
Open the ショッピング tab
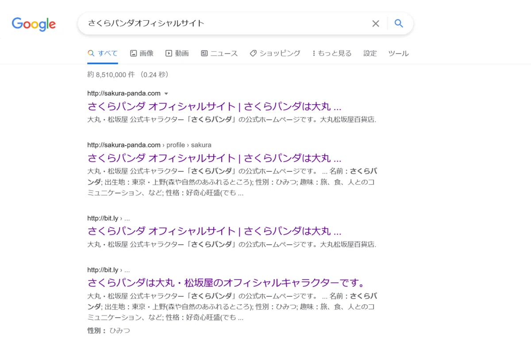[275, 53]
